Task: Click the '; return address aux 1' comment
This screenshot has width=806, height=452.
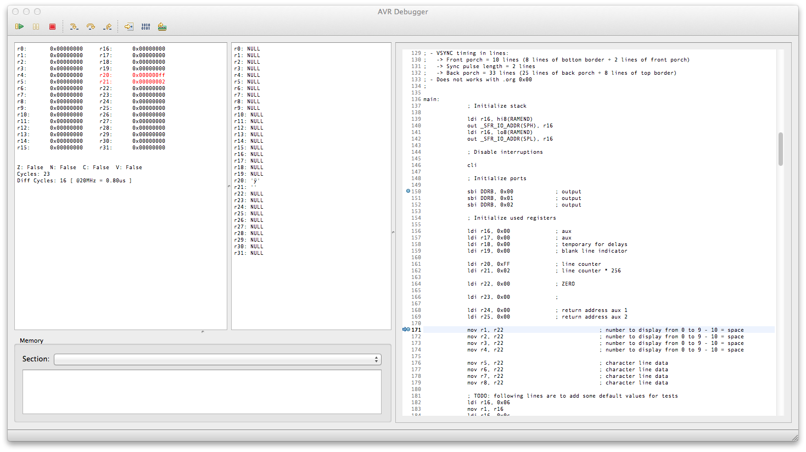Action: coord(591,310)
